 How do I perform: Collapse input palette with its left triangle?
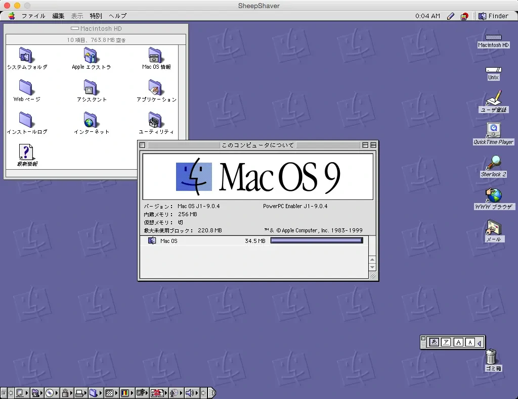click(x=479, y=342)
